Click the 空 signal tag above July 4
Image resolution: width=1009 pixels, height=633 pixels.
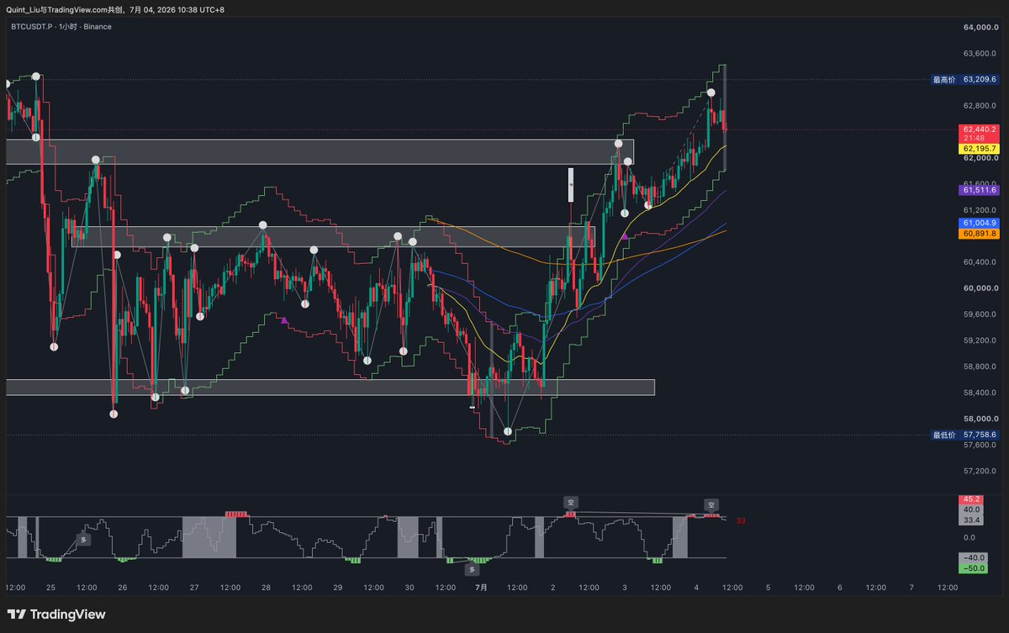712,505
